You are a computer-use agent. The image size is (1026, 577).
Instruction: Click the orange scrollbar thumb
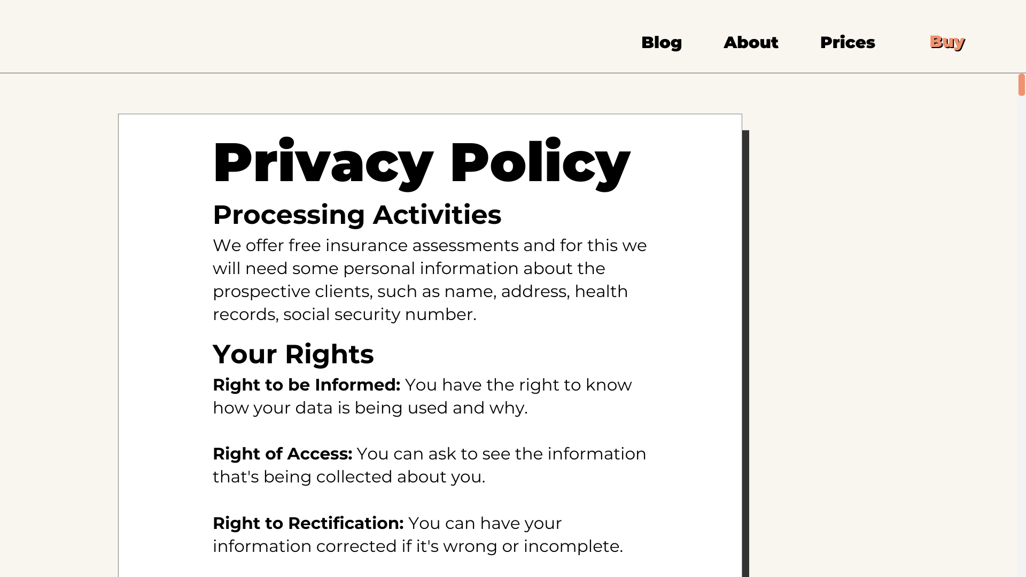click(1022, 84)
